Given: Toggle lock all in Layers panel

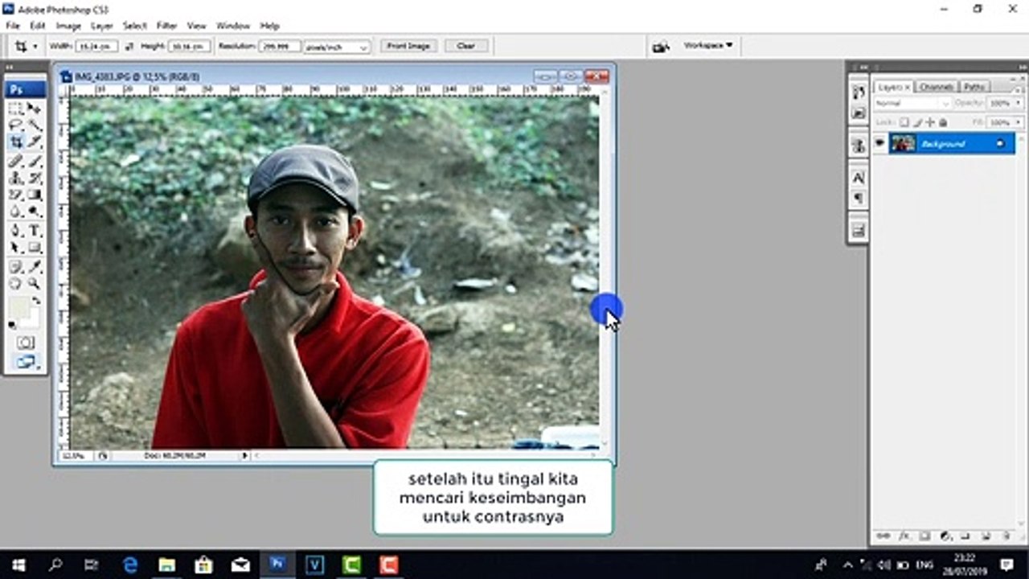Looking at the screenshot, I should click(x=943, y=122).
